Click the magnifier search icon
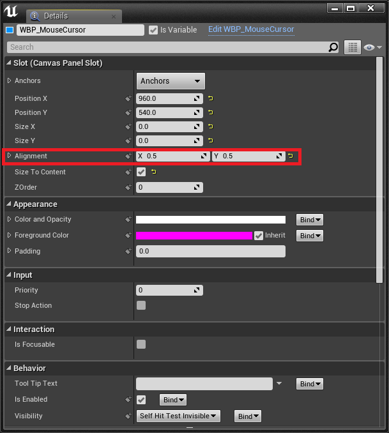 coord(333,47)
